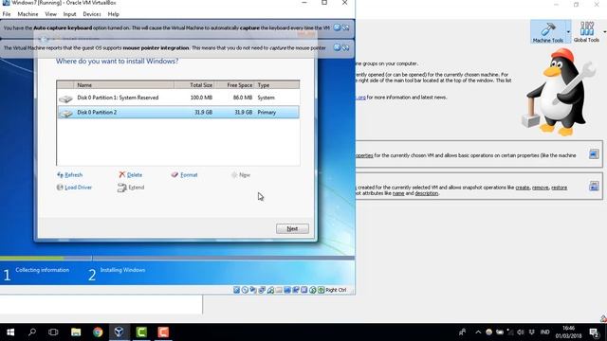
Task: Click the Name column header
Action: [x=123, y=84]
